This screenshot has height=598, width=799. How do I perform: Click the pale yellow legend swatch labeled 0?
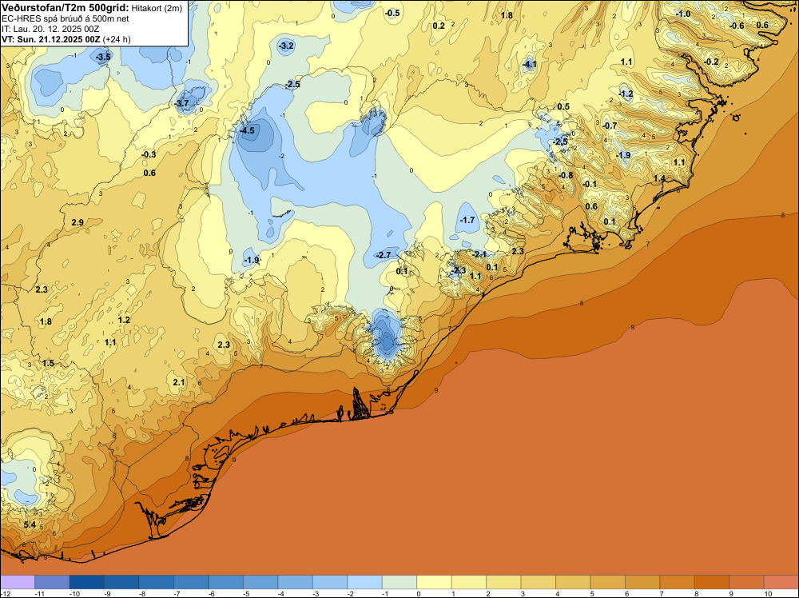434,582
